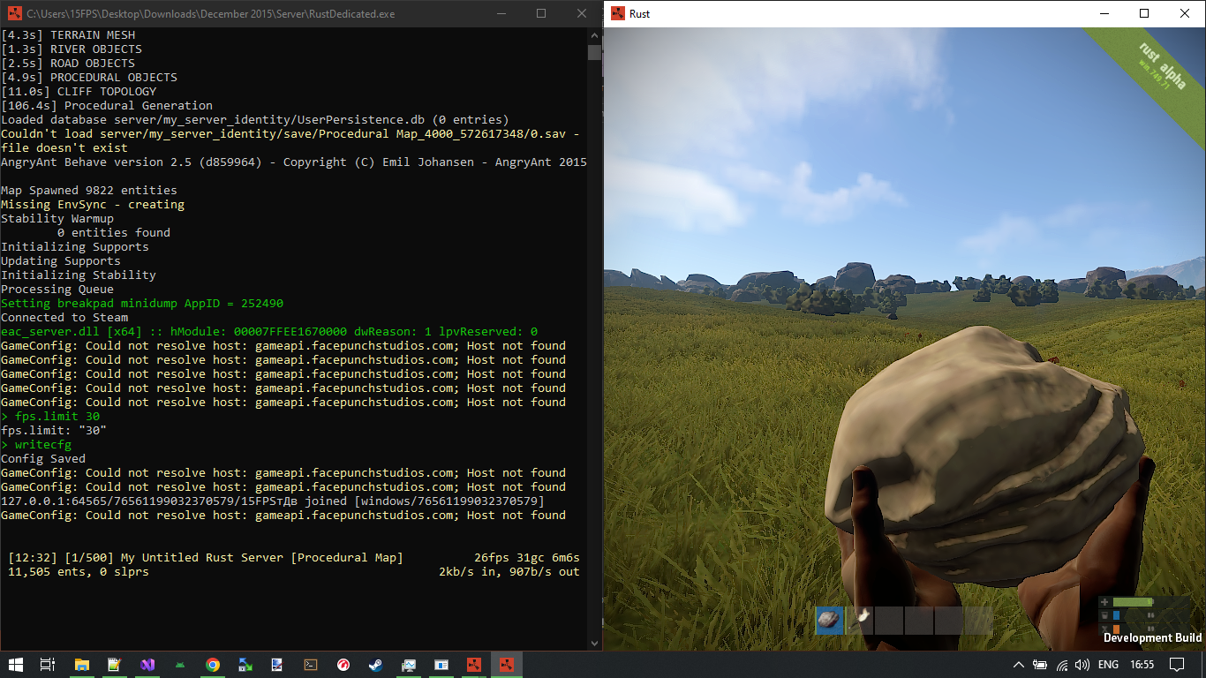This screenshot has height=678, width=1206.
Task: Click the "writecfg" console command line
Action: coord(36,444)
